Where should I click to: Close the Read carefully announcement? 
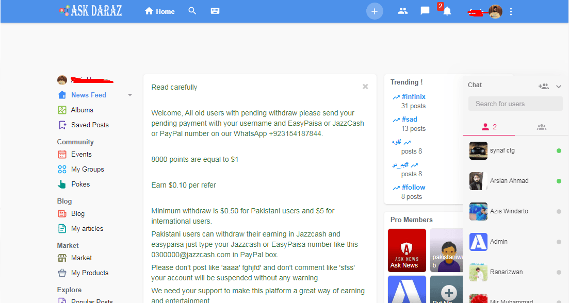[365, 87]
